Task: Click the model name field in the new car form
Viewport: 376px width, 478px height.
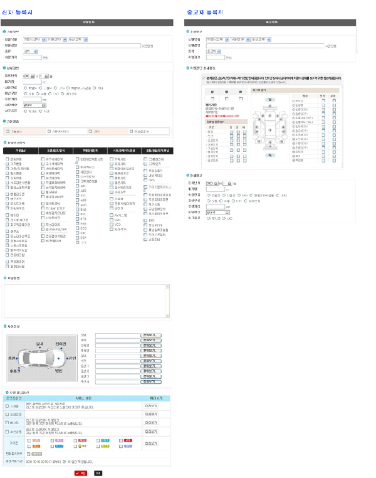Action: coord(82,46)
